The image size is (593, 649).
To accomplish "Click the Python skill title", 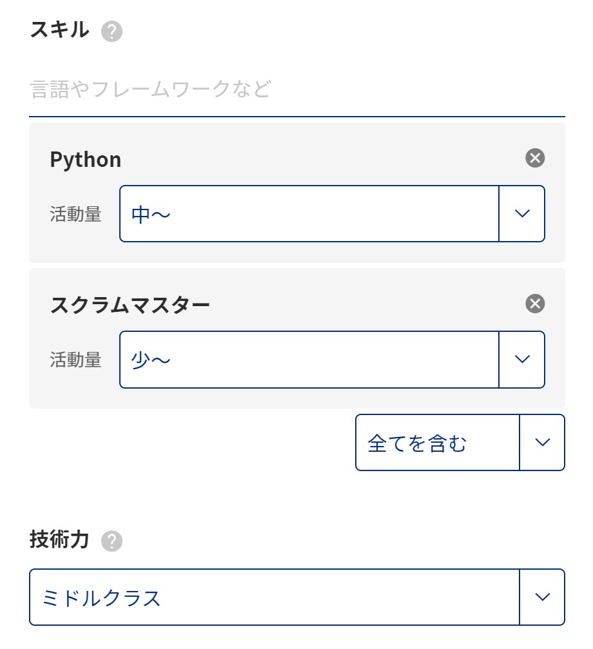I will click(86, 160).
